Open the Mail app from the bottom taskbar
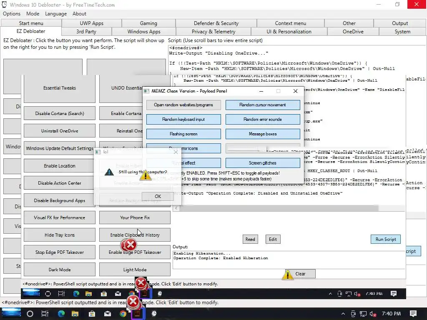 108,314
